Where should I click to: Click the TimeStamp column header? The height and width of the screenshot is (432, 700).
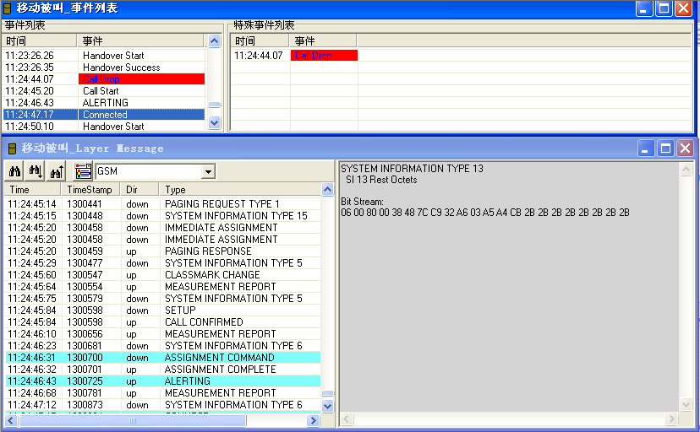pyautogui.click(x=90, y=190)
